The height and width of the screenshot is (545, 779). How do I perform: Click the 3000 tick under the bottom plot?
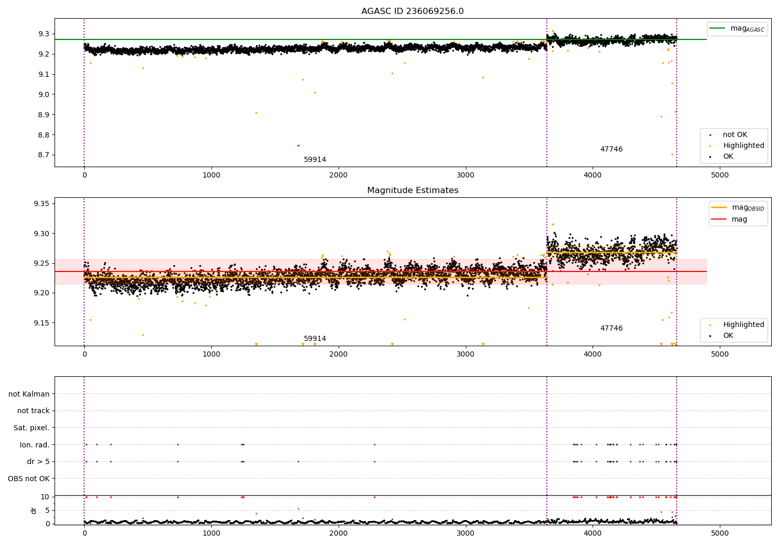[x=466, y=534]
